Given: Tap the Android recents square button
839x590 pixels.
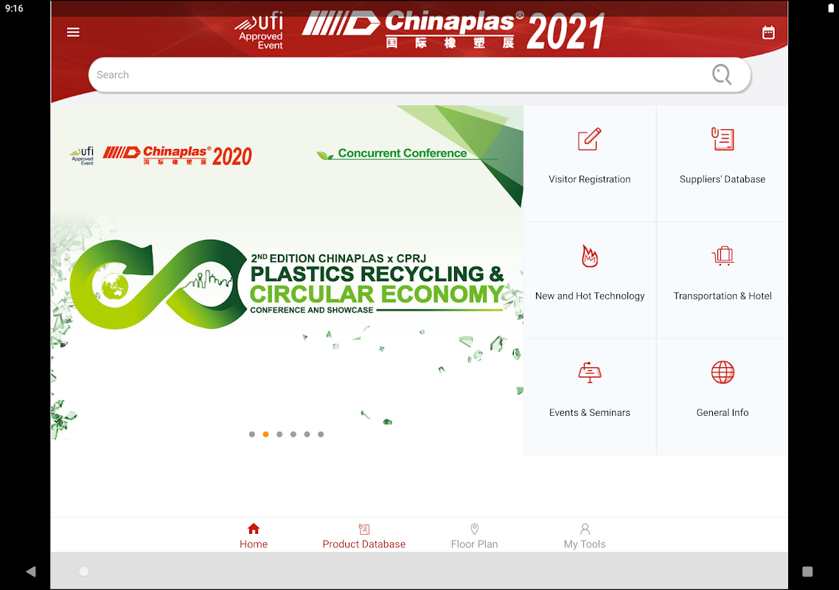Looking at the screenshot, I should (807, 572).
